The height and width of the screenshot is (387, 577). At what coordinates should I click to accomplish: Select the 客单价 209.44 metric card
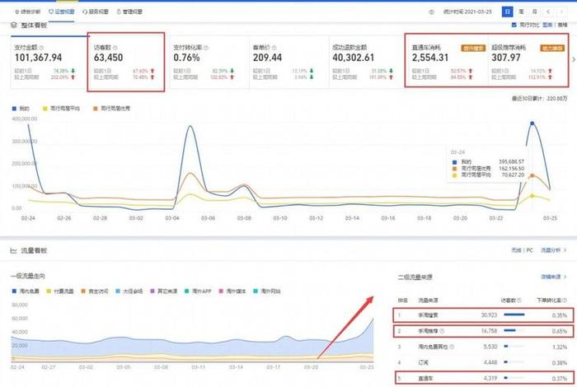click(x=288, y=62)
